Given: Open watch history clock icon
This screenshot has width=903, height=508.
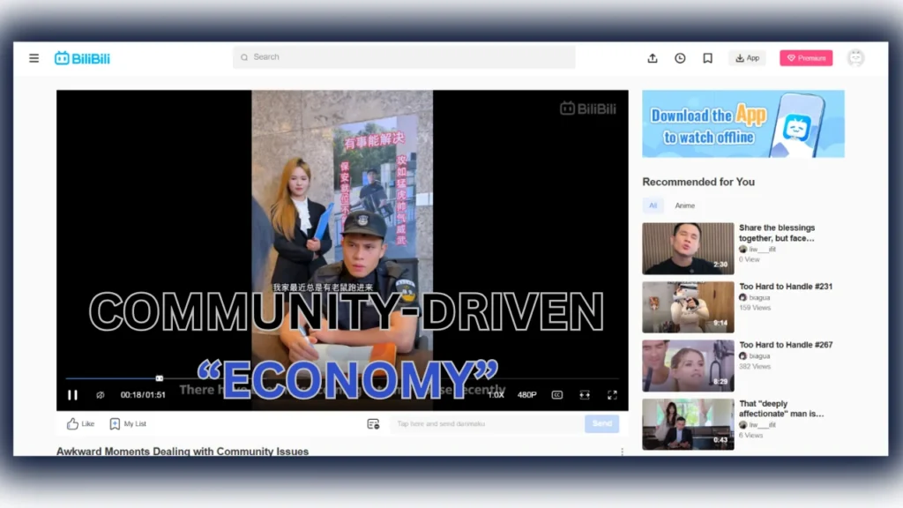Looking at the screenshot, I should pos(680,58).
